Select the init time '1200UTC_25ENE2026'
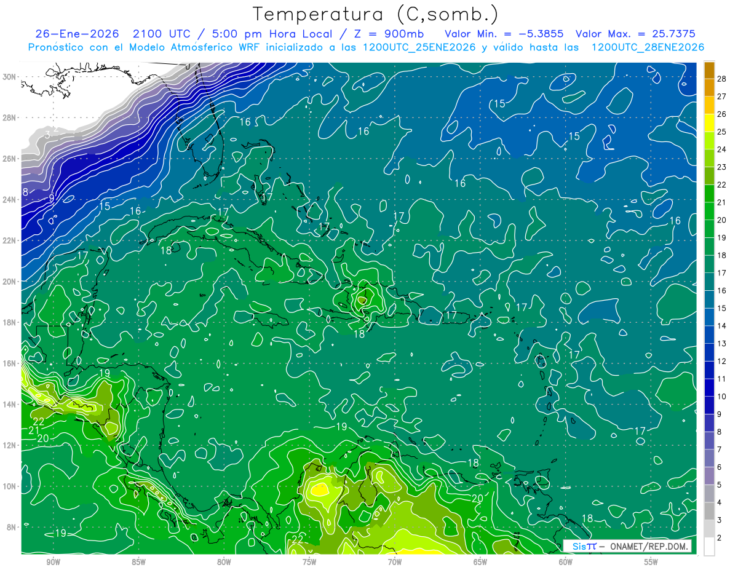The height and width of the screenshot is (570, 738). click(x=419, y=47)
